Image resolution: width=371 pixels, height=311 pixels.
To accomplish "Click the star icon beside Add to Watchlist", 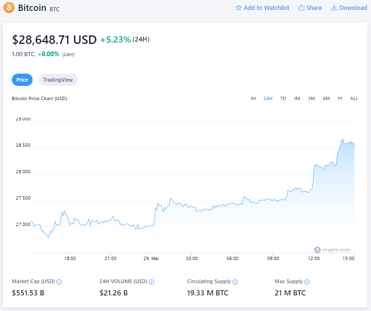I will pyautogui.click(x=239, y=8).
